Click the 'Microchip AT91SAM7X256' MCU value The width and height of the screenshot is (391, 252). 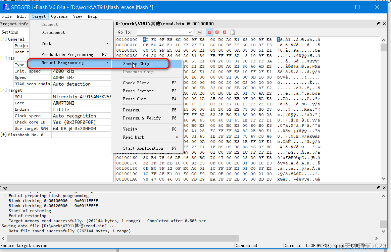(82, 97)
